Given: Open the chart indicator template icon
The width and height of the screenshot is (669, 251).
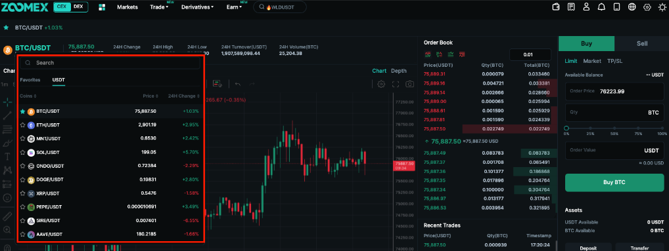Looking at the screenshot, I should pyautogui.click(x=218, y=84).
